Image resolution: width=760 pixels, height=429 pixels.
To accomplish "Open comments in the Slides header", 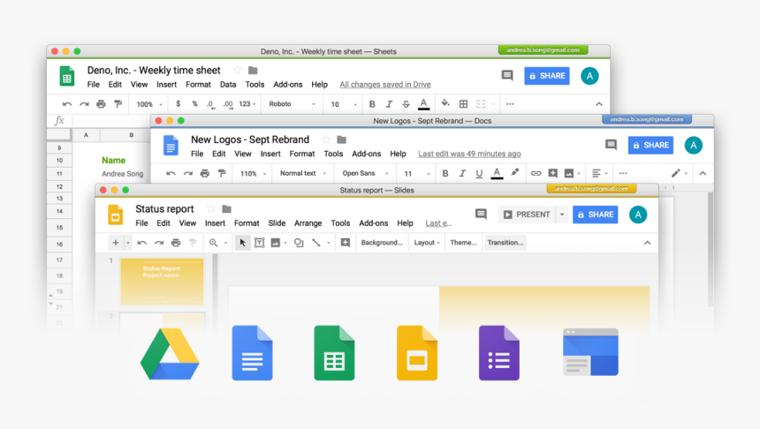I will tap(481, 214).
